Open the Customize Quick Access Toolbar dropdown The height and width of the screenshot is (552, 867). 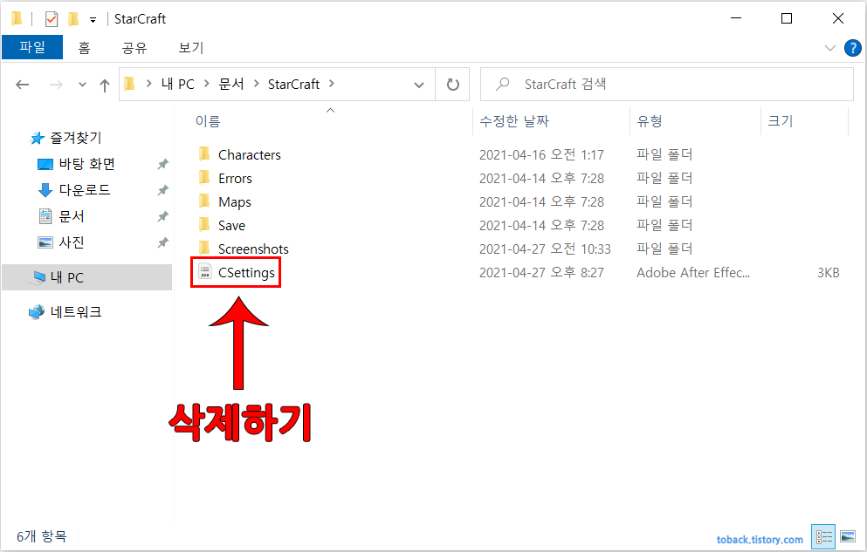(93, 20)
